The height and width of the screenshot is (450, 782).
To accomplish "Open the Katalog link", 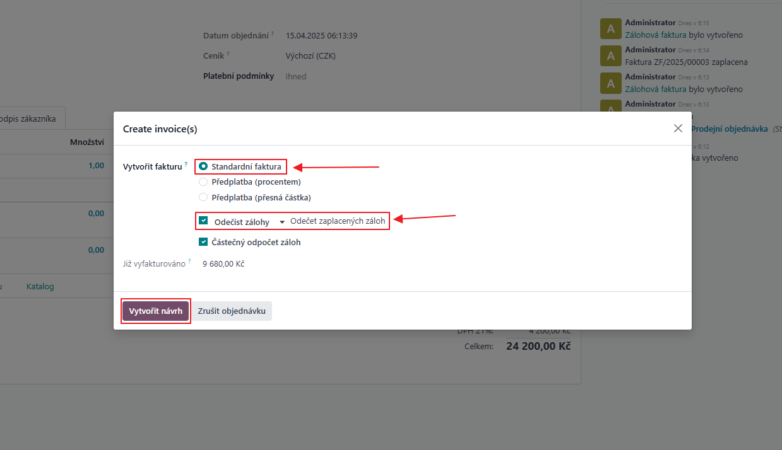I will [40, 286].
